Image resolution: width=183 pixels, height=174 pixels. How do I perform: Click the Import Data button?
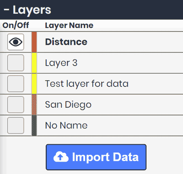click(96, 157)
